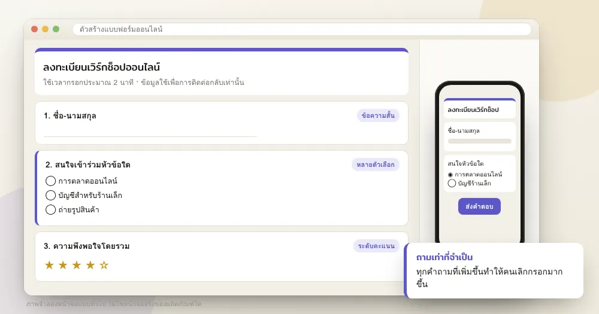The width and height of the screenshot is (599, 314).
Task: Close the window with the red button
Action: click(x=34, y=29)
